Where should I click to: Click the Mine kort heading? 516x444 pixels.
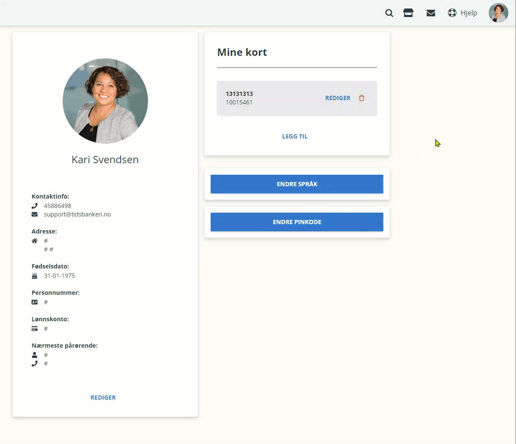point(242,52)
